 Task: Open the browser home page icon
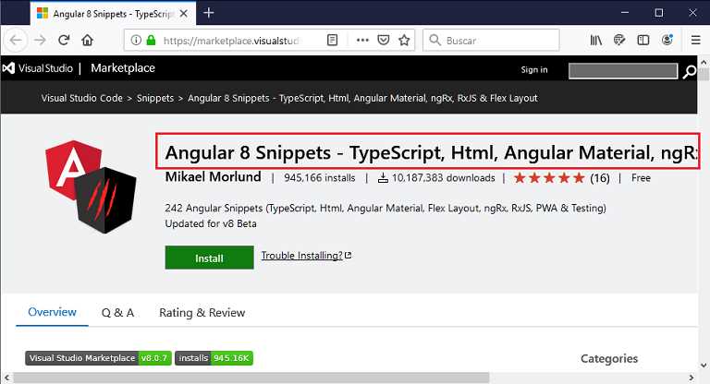[88, 41]
